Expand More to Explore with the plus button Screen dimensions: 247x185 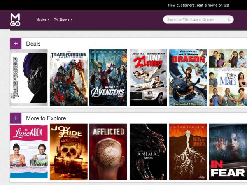tap(16, 118)
